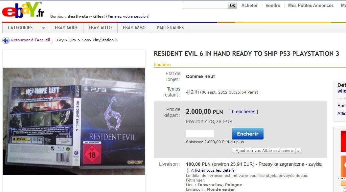The width and height of the screenshot is (346, 192).
Task: Click the Afficher tous les détails link
Action: click(x=213, y=170)
